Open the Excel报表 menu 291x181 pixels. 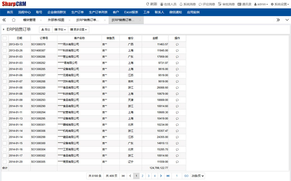131,12
